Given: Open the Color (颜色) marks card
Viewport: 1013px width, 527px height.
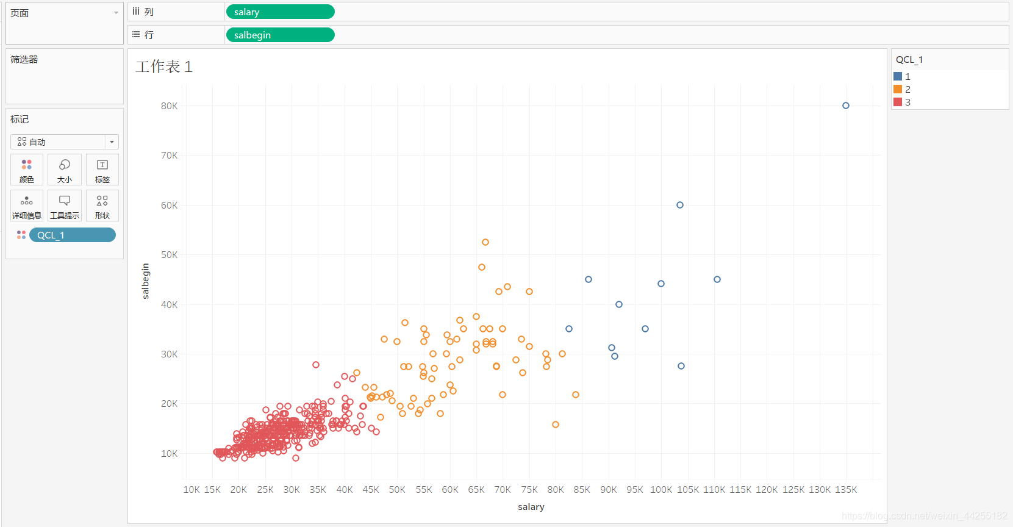Looking at the screenshot, I should click(x=27, y=170).
